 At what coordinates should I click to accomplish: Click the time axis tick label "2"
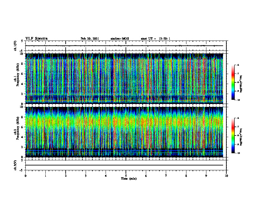[66, 176]
